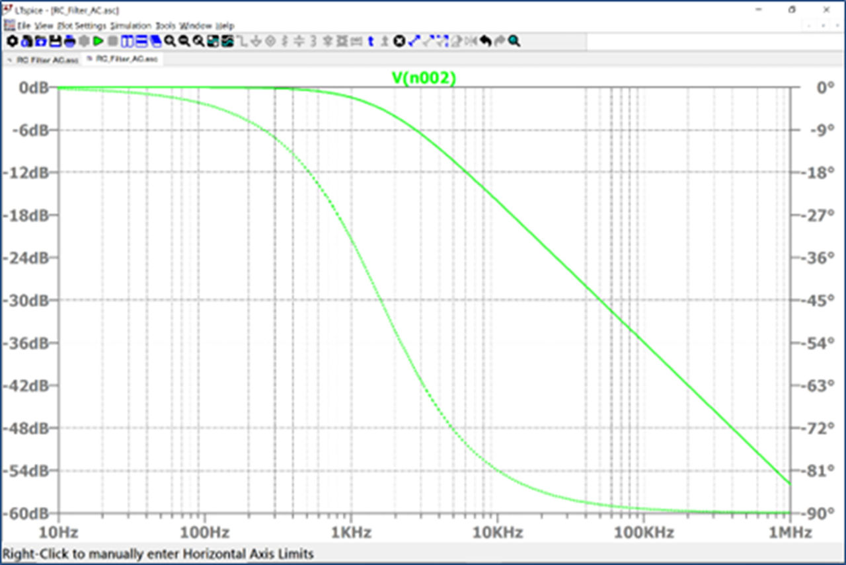
Task: Click the Tile windows vertically icon
Action: [x=127, y=42]
